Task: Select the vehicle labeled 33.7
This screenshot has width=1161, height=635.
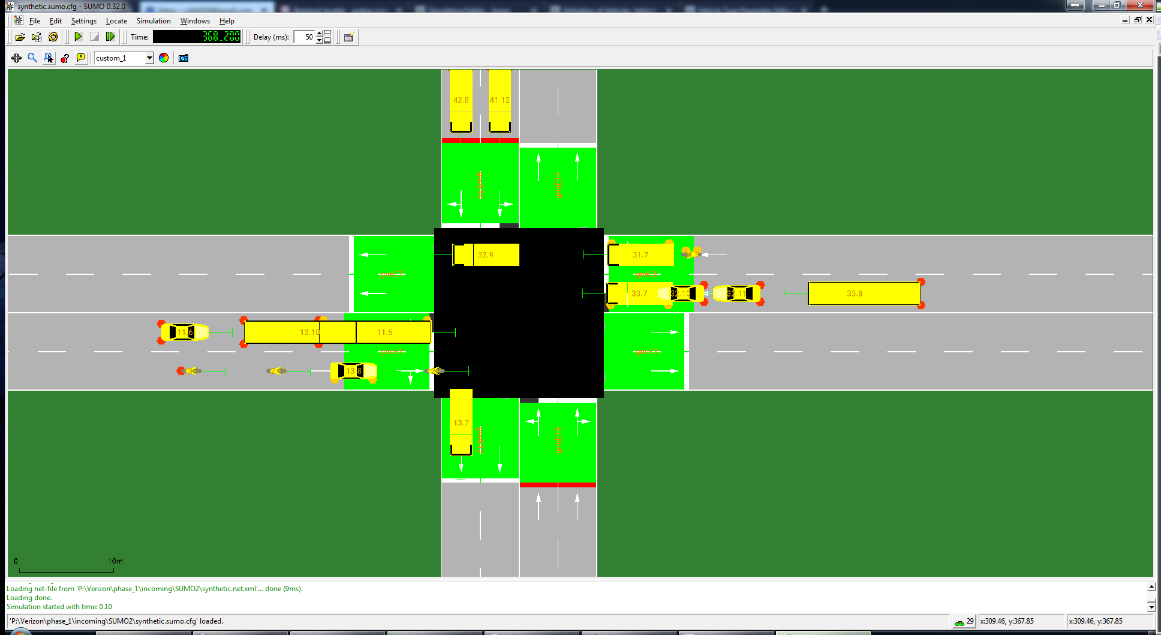Action: tap(640, 293)
